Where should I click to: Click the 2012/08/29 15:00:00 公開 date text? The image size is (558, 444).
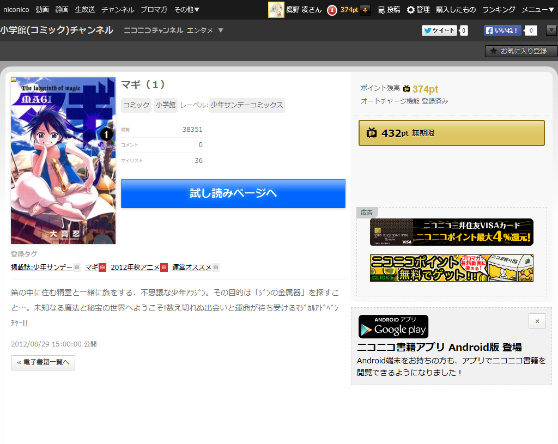[x=54, y=344]
